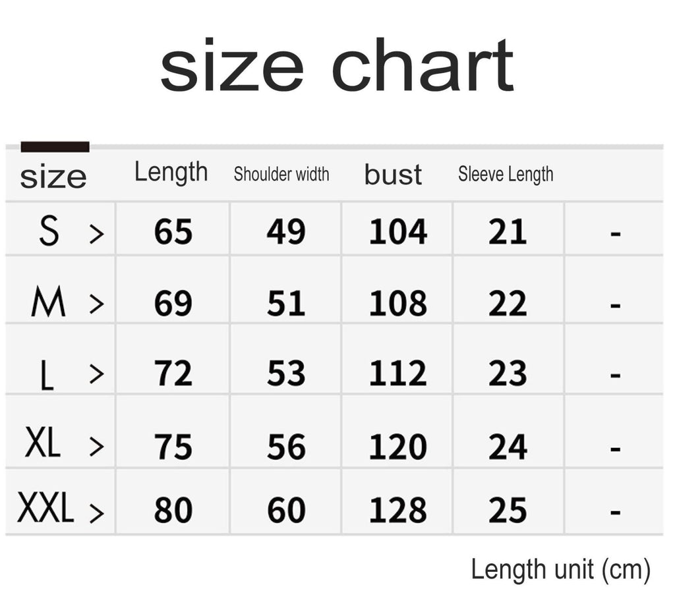Click the chevron arrow beside size M
675x614 pixels.
(x=97, y=304)
